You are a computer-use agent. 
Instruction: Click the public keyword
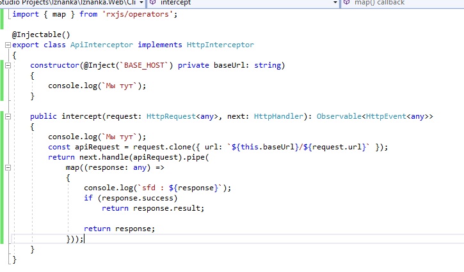click(x=44, y=116)
